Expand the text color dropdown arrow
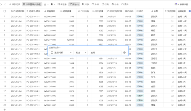The width and height of the screenshot is (191, 111). click(x=48, y=4)
